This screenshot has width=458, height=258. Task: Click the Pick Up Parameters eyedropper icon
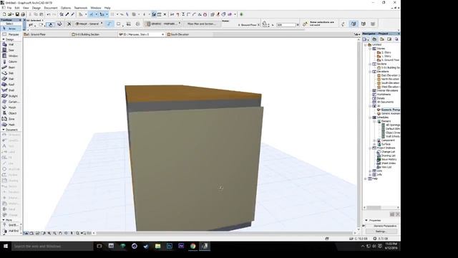tap(67, 14)
